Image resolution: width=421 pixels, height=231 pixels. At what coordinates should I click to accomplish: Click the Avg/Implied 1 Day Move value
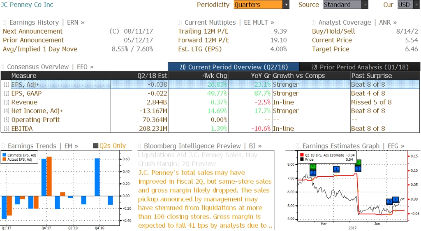click(132, 49)
